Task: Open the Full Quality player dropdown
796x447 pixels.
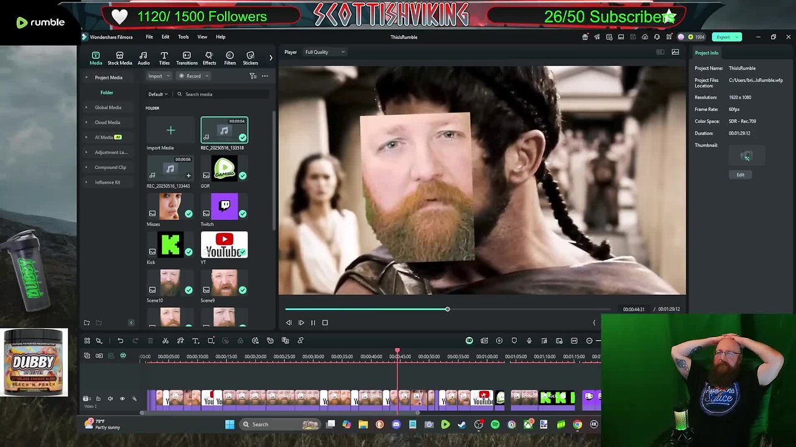Action: [325, 52]
